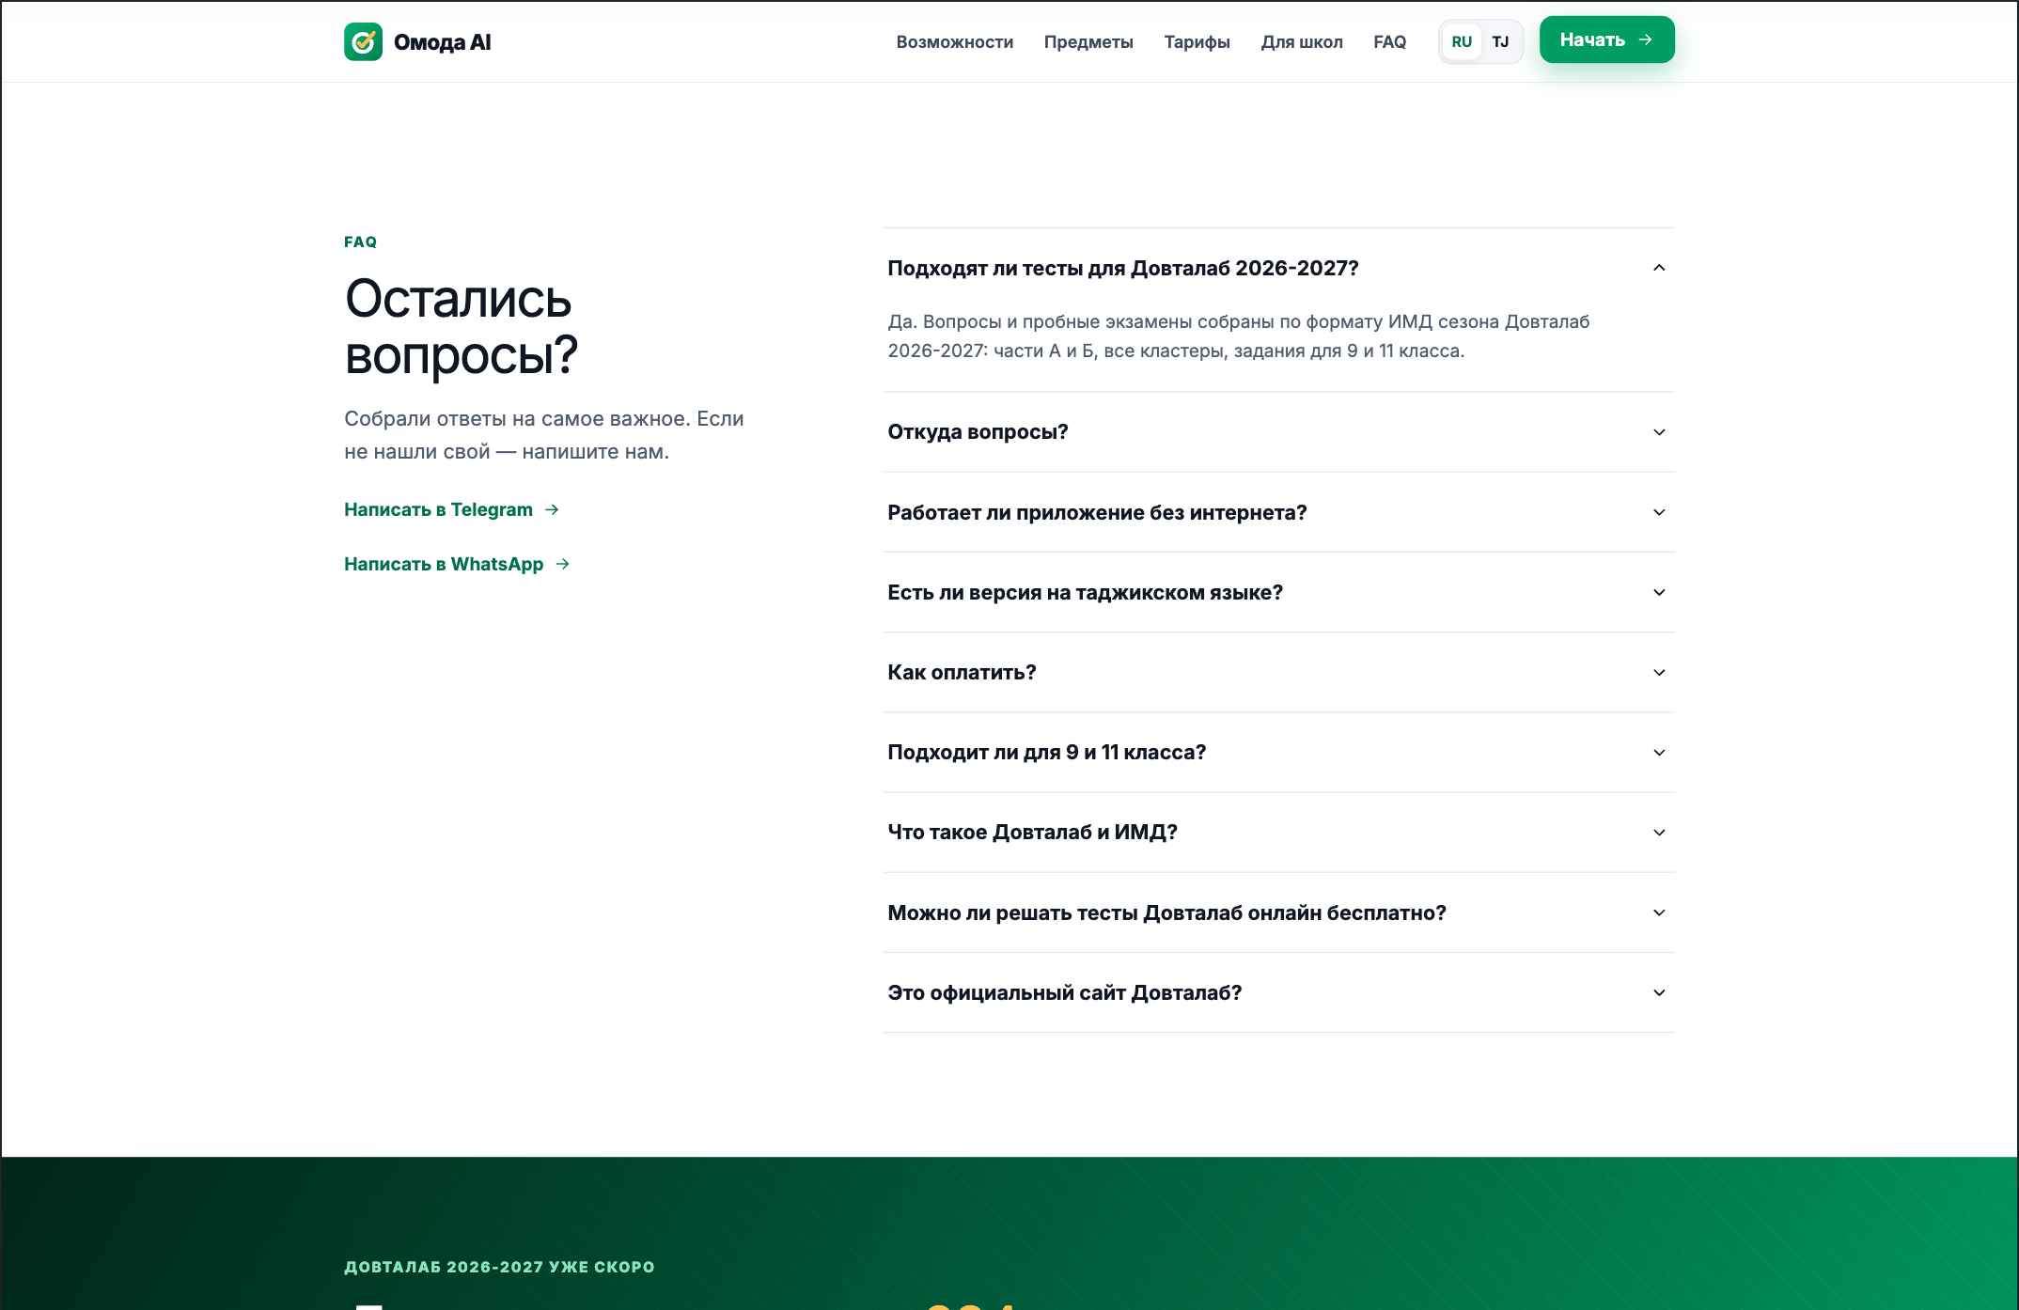Expand the Tajik language version question chevron

pos(1659,592)
